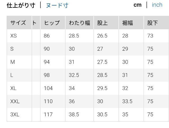Click the S size row label

click(12, 49)
